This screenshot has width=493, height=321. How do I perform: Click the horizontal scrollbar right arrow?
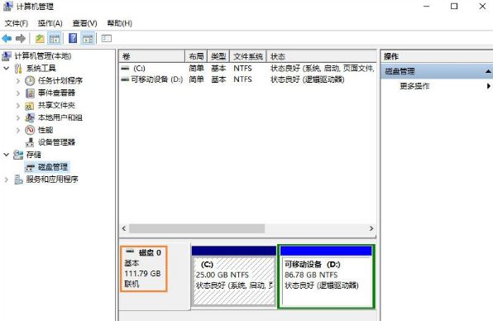click(371, 228)
